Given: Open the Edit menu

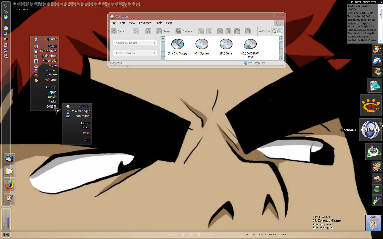Looking at the screenshot, I should pyautogui.click(x=122, y=23).
